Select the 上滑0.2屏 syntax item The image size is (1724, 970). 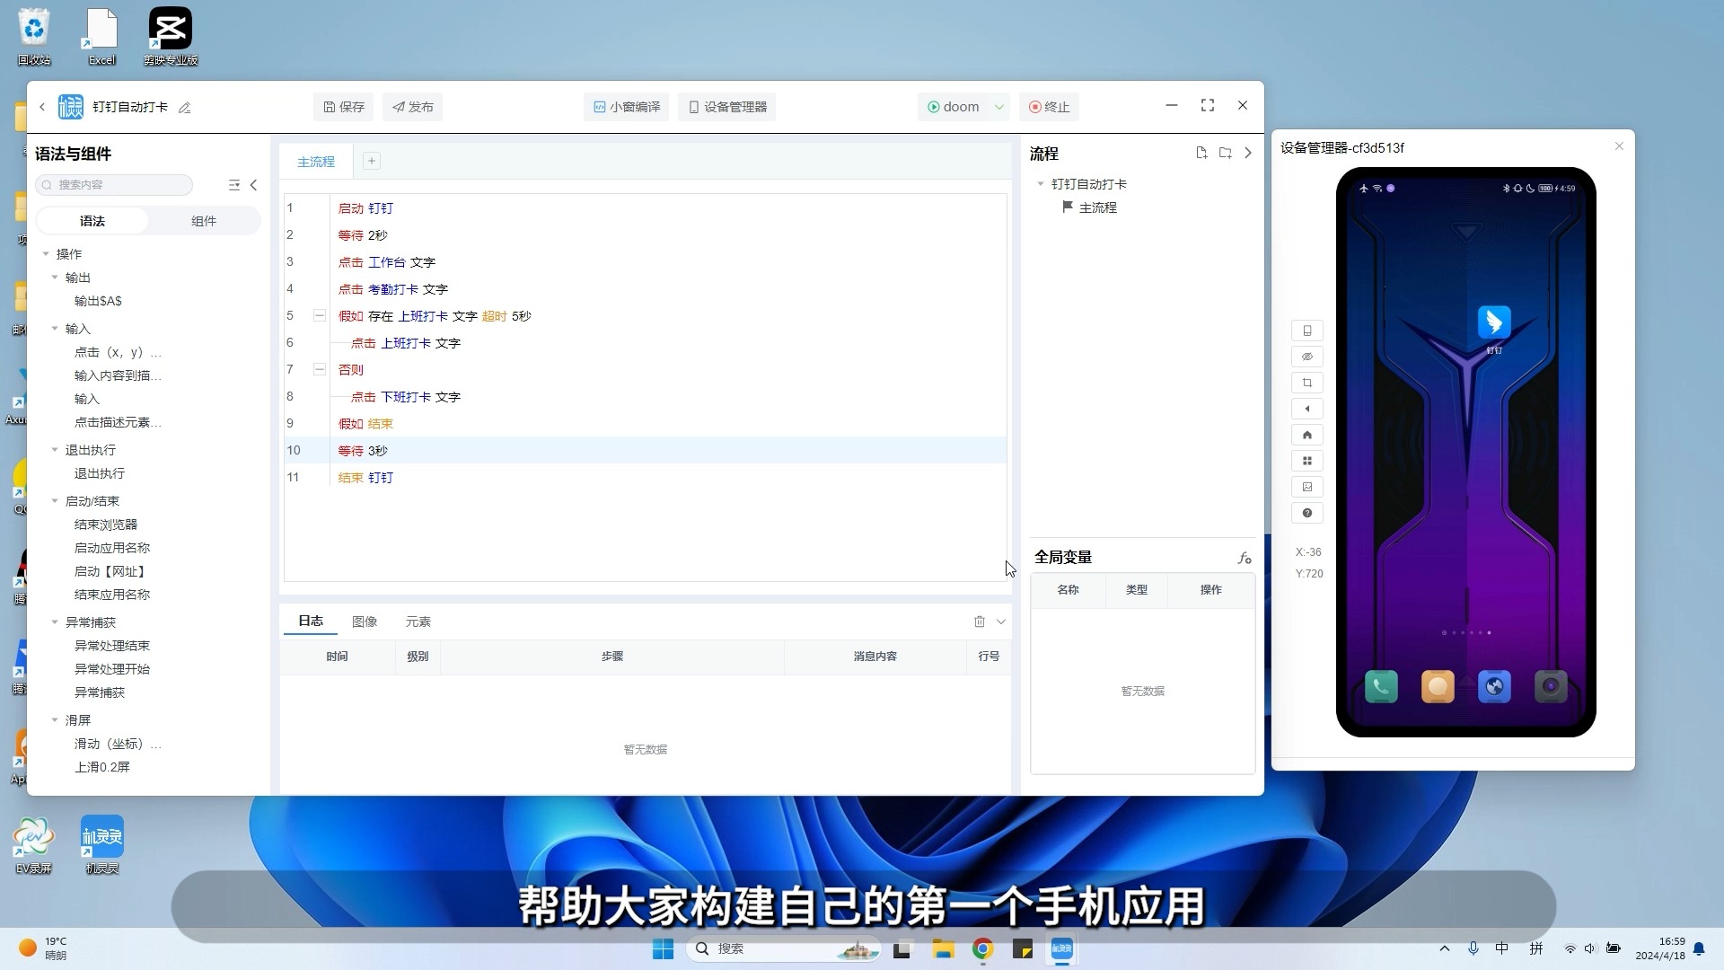[x=102, y=767]
